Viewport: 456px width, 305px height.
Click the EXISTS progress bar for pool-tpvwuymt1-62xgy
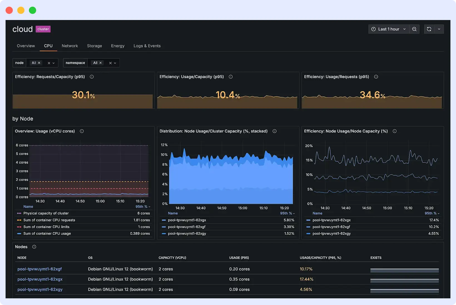(404, 291)
